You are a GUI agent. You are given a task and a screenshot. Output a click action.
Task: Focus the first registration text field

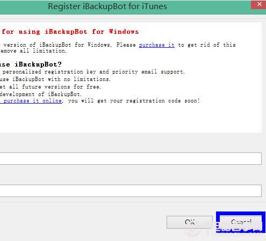[x=131, y=158]
